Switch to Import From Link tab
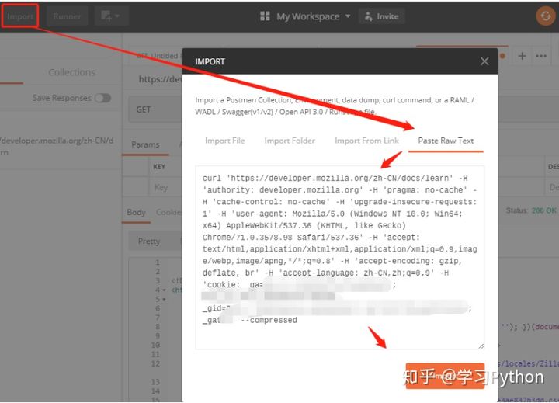The width and height of the screenshot is (559, 403). tap(366, 141)
